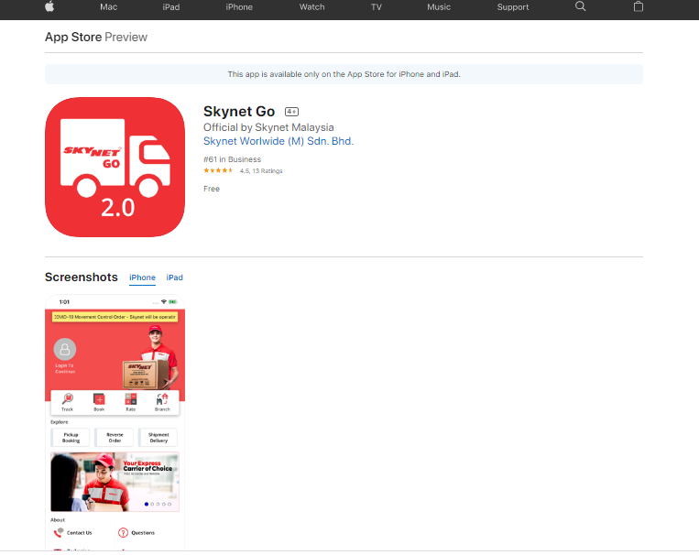
Task: Go to the Support menu item
Action: 513,7
